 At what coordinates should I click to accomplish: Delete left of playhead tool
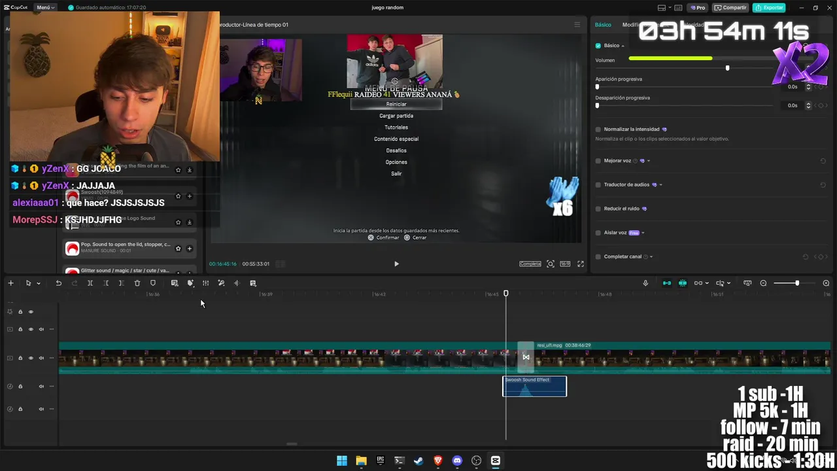click(106, 283)
